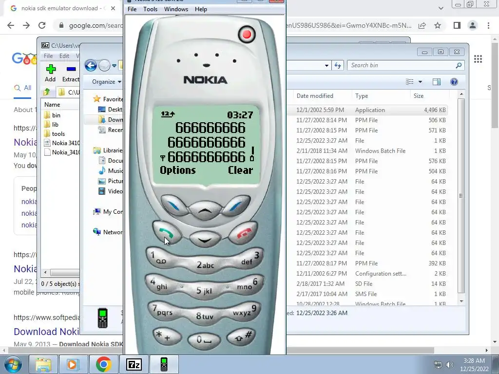Open the Organize dropdown in Explorer
The width and height of the screenshot is (499, 374).
106,82
